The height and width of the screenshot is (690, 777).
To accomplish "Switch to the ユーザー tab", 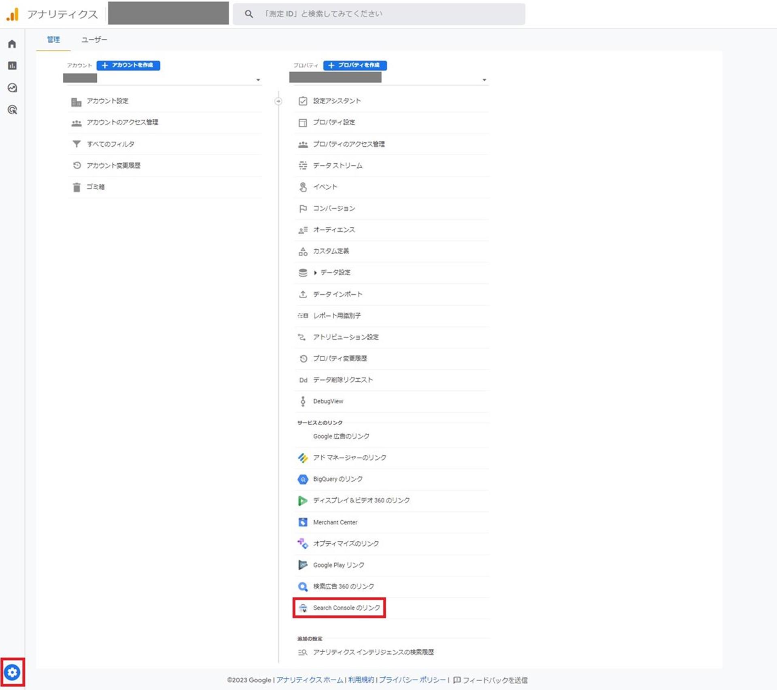I will [94, 40].
